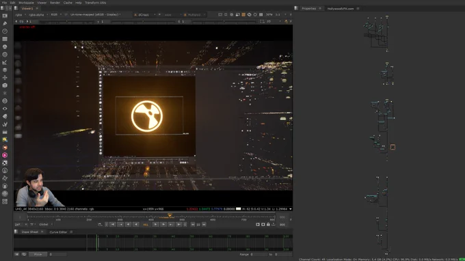Open the Draw nodes pen icon
The height and width of the screenshot is (261, 465).
coord(5,23)
